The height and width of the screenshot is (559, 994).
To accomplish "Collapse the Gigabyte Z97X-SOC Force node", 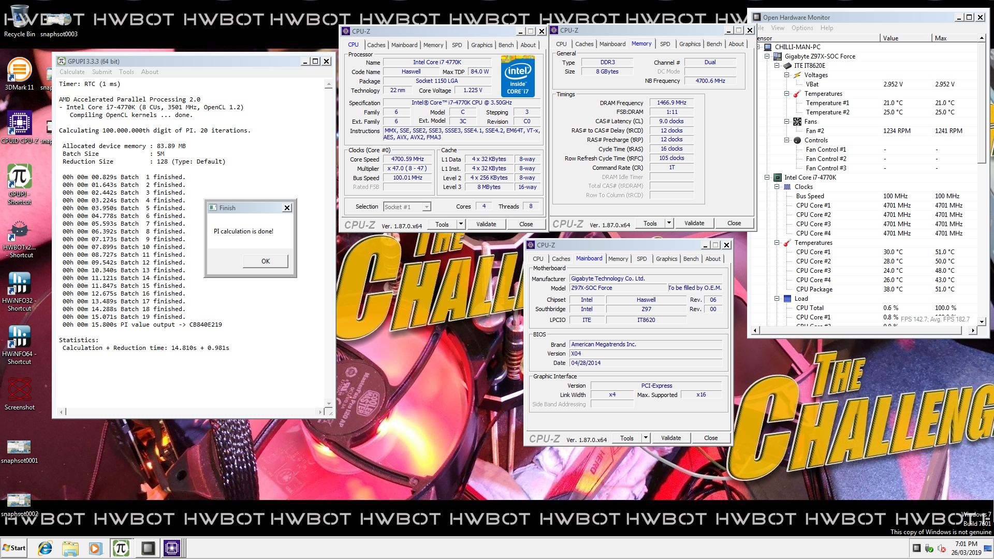I will (x=767, y=56).
